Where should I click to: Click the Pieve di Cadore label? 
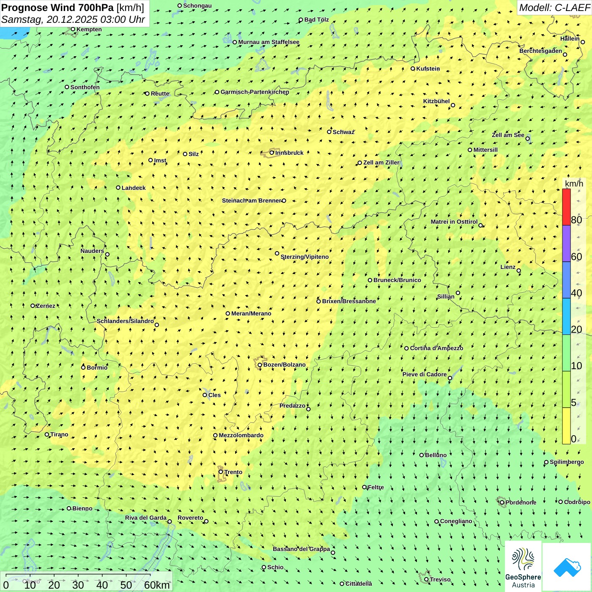(x=425, y=374)
